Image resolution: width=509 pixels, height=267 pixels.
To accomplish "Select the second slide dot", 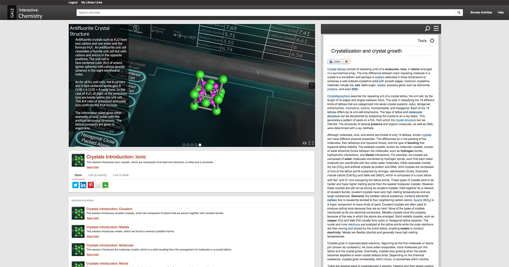I will click(x=188, y=145).
